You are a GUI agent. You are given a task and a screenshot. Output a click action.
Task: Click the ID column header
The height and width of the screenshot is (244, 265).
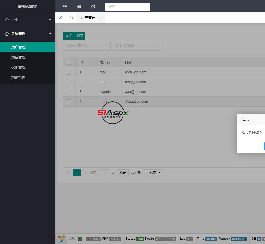pos(86,62)
